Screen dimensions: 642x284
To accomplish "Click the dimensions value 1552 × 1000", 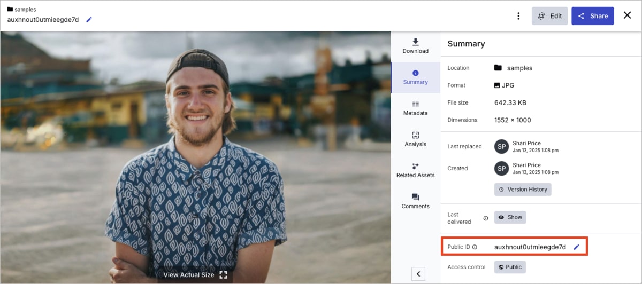I will 513,120.
